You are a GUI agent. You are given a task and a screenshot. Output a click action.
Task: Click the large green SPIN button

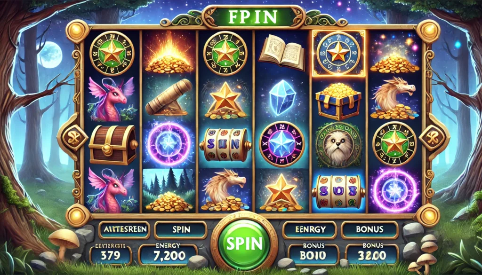pyautogui.click(x=244, y=243)
